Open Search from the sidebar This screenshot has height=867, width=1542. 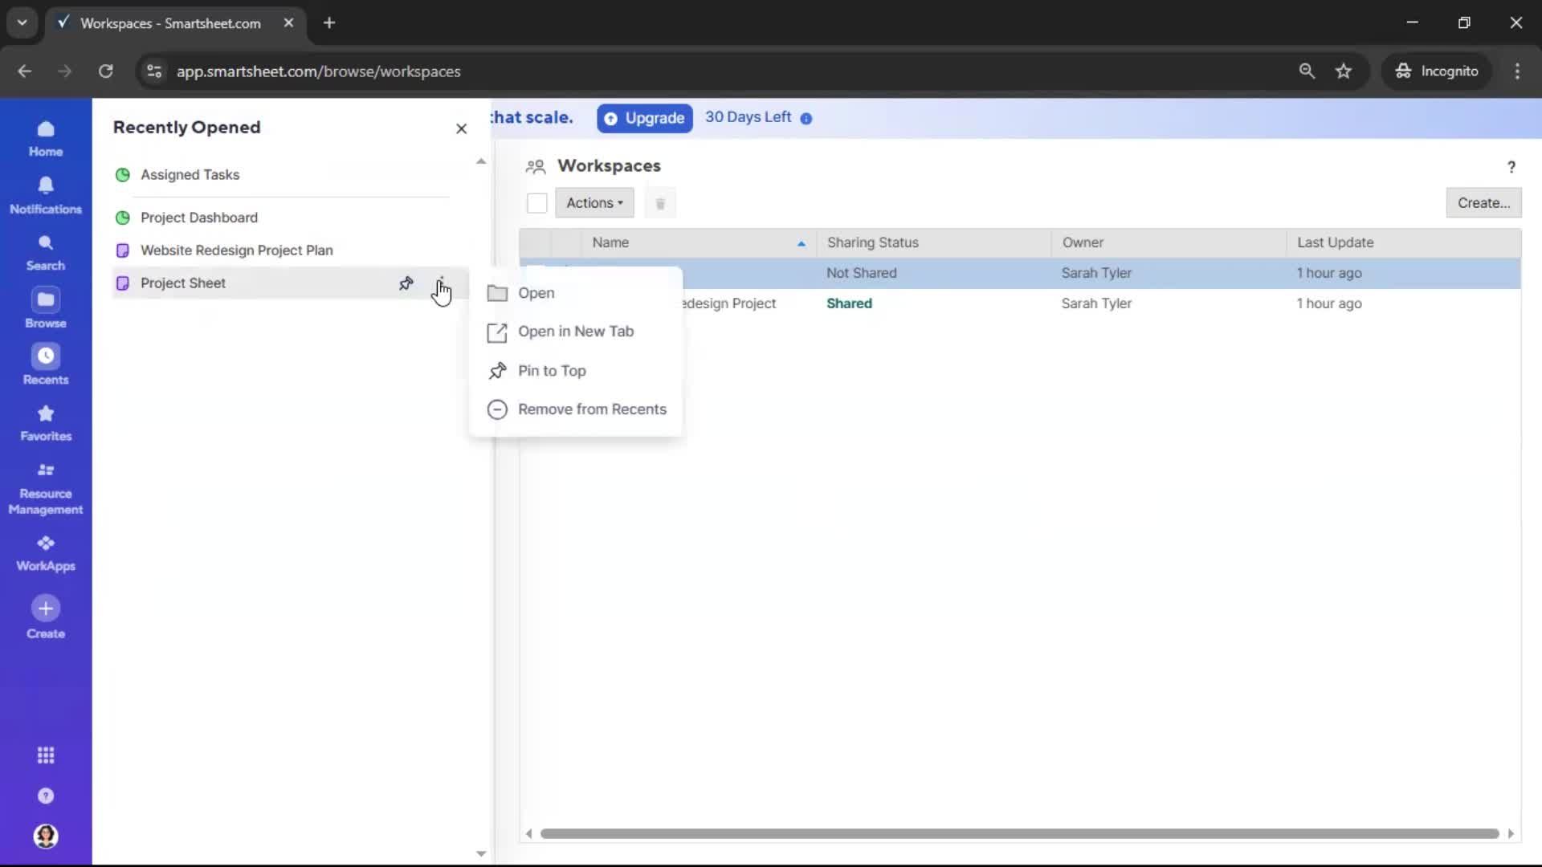coord(46,250)
